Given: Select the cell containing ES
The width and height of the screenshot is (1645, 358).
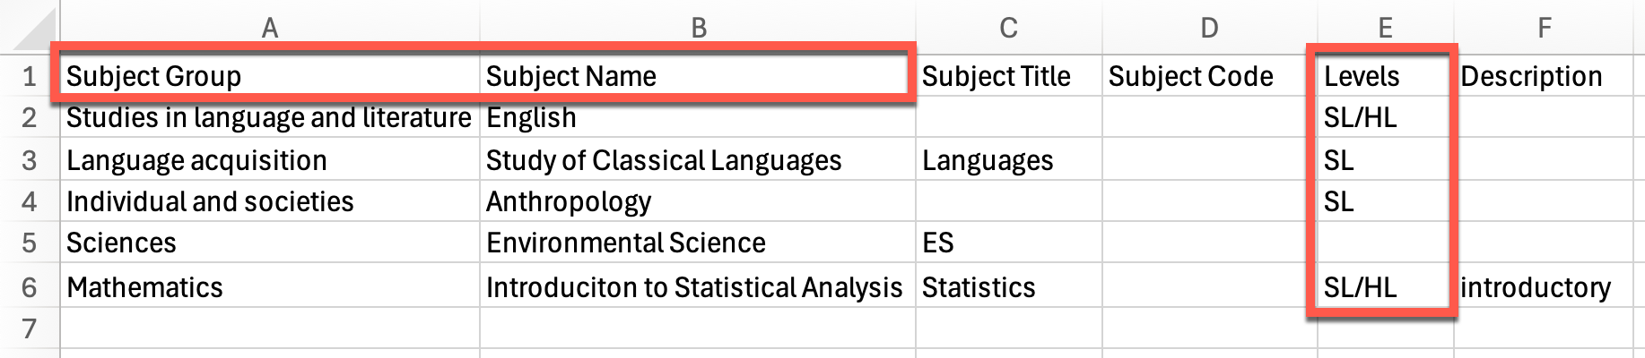Looking at the screenshot, I should click(x=1009, y=243).
